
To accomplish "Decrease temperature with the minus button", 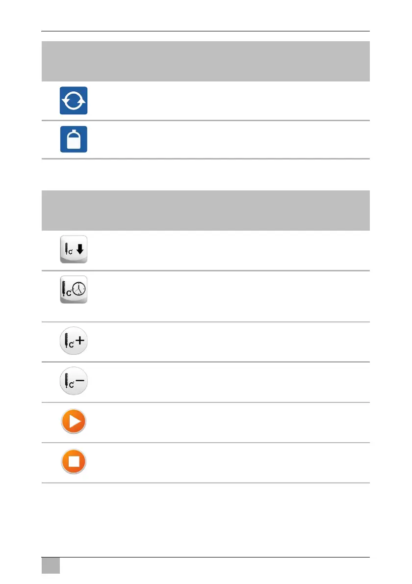I will 74,381.
